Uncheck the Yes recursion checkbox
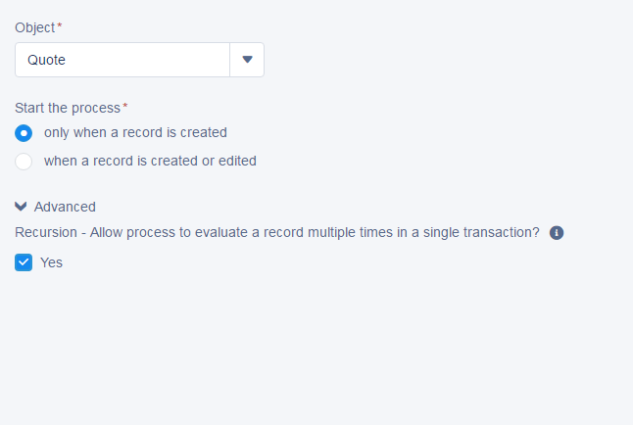Image resolution: width=633 pixels, height=425 pixels. [24, 262]
